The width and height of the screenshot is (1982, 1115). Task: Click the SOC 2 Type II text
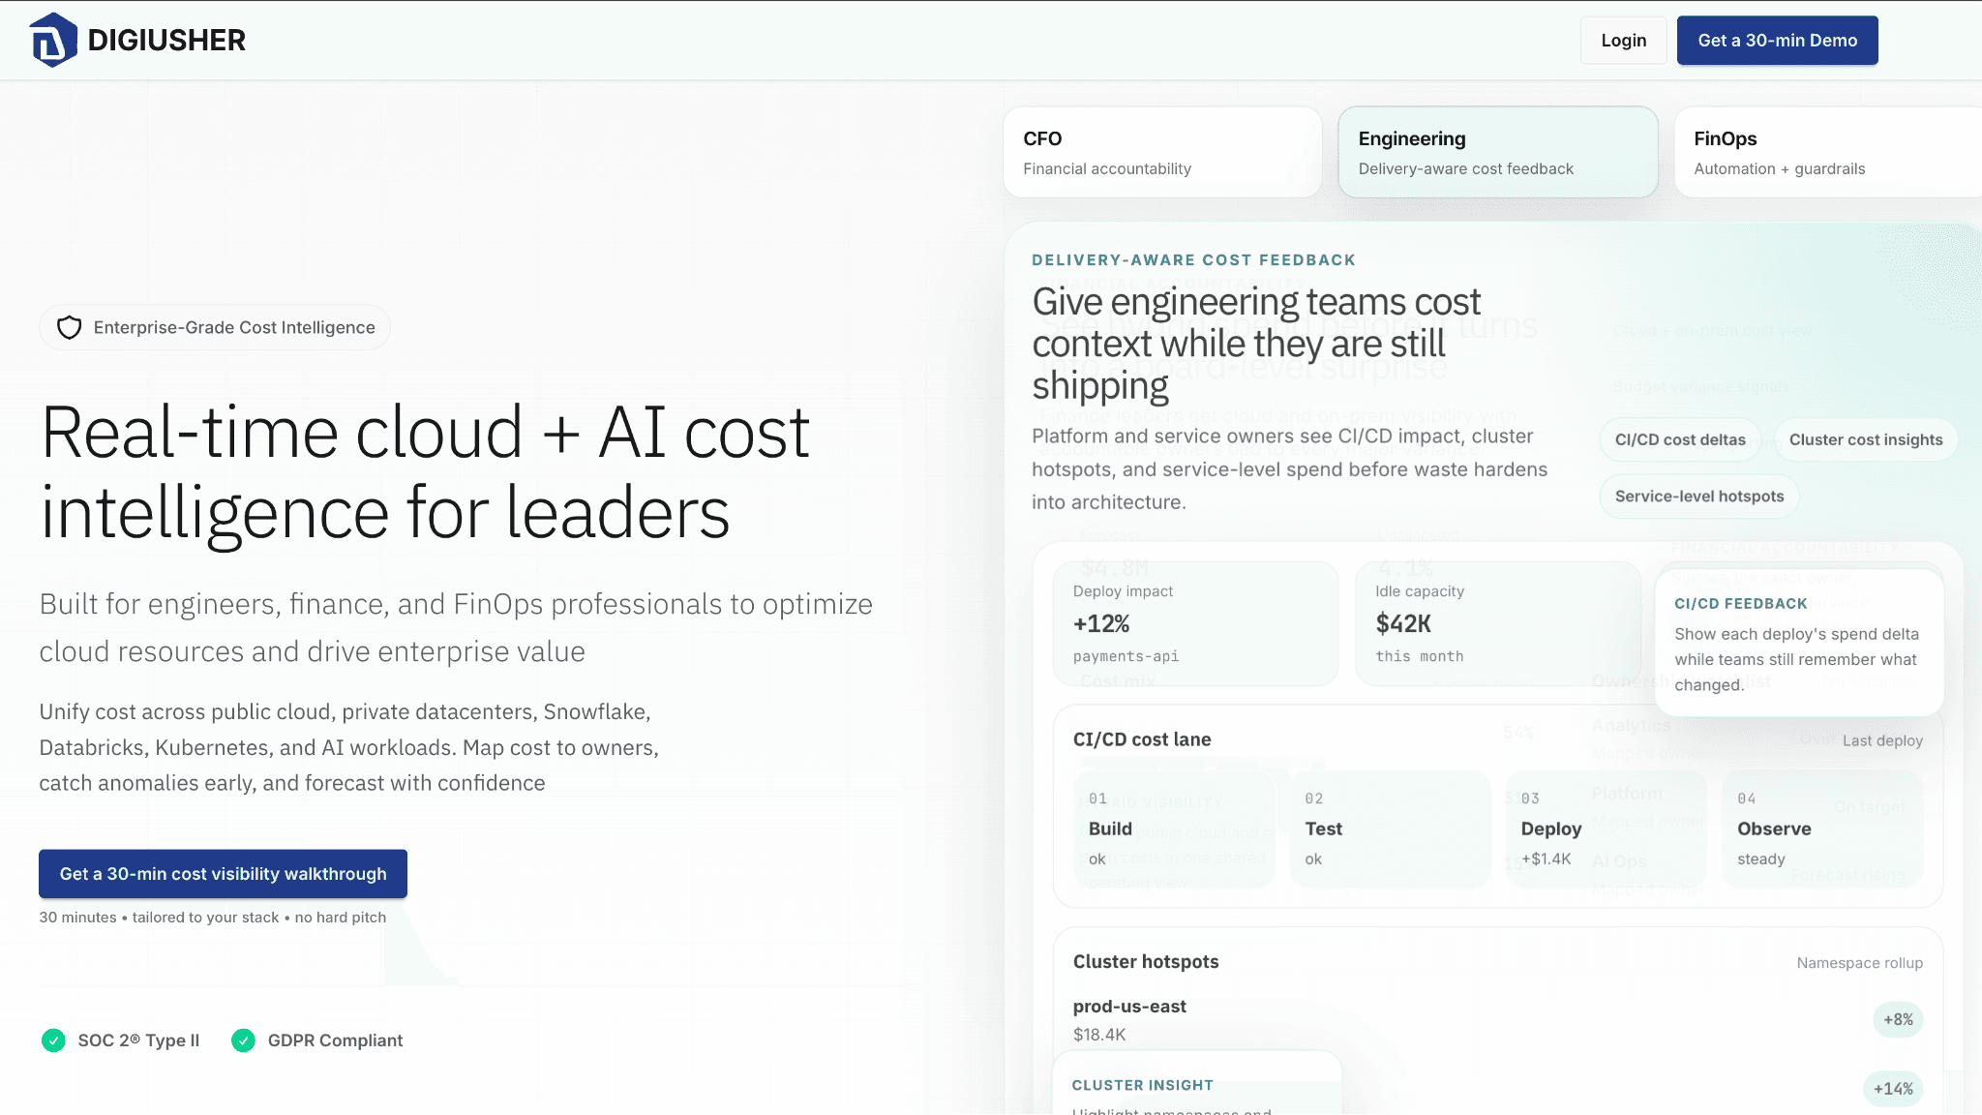138,1040
